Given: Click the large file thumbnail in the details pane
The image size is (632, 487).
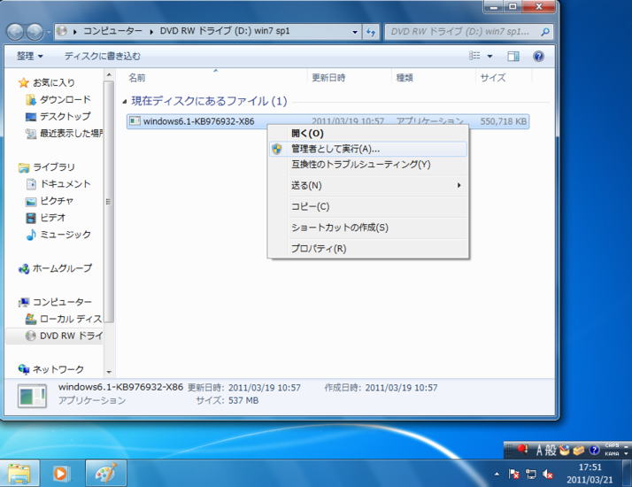Looking at the screenshot, I should (32, 396).
